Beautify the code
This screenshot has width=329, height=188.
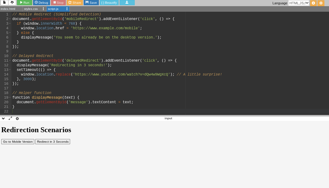[109, 2]
